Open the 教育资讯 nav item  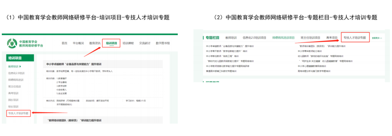(95, 43)
